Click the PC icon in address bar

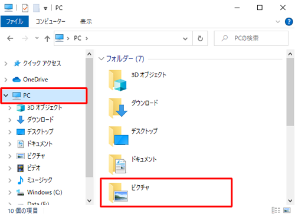click(60, 38)
